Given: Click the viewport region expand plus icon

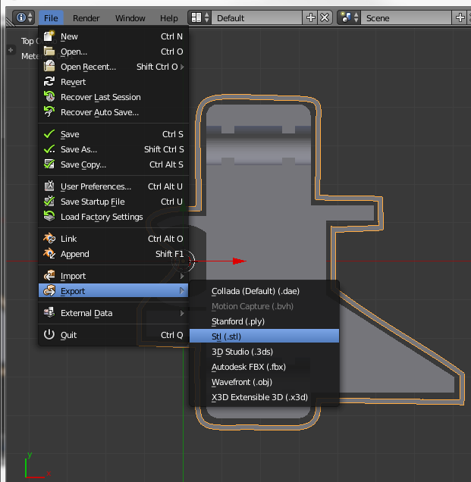Looking at the screenshot, I should pos(11,51).
